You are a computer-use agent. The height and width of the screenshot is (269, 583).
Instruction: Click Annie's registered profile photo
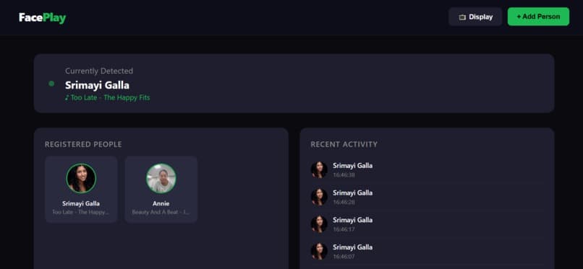(x=161, y=178)
